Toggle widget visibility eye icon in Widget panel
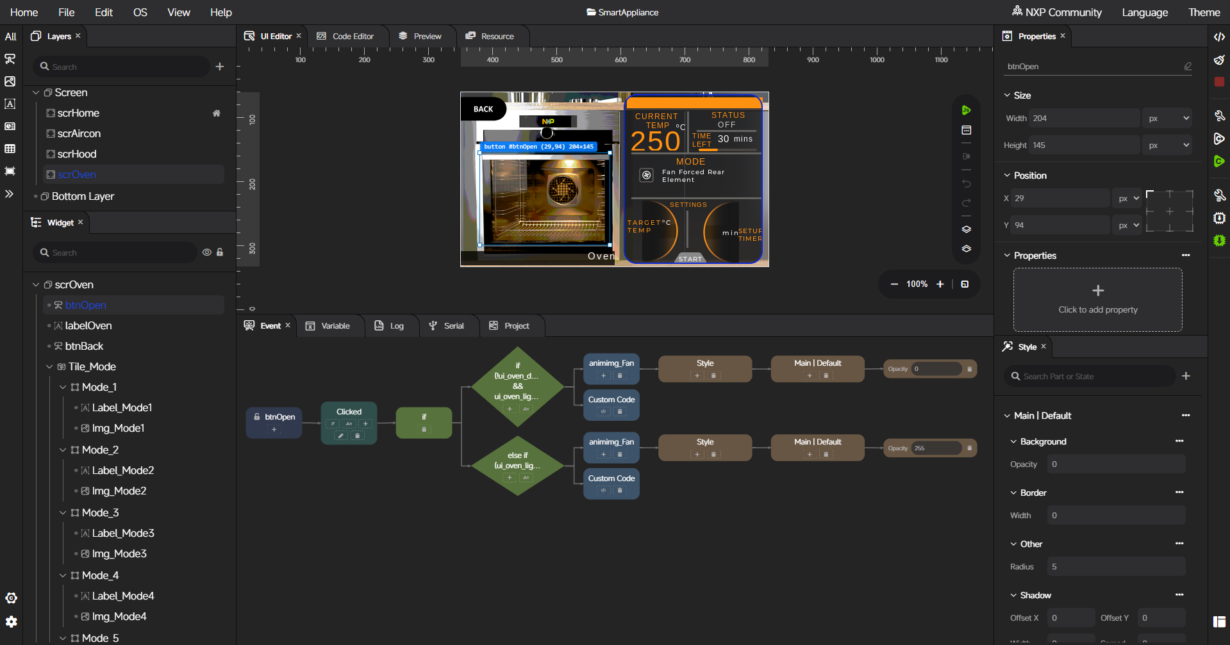Screen dimensions: 1230x645 [206, 252]
